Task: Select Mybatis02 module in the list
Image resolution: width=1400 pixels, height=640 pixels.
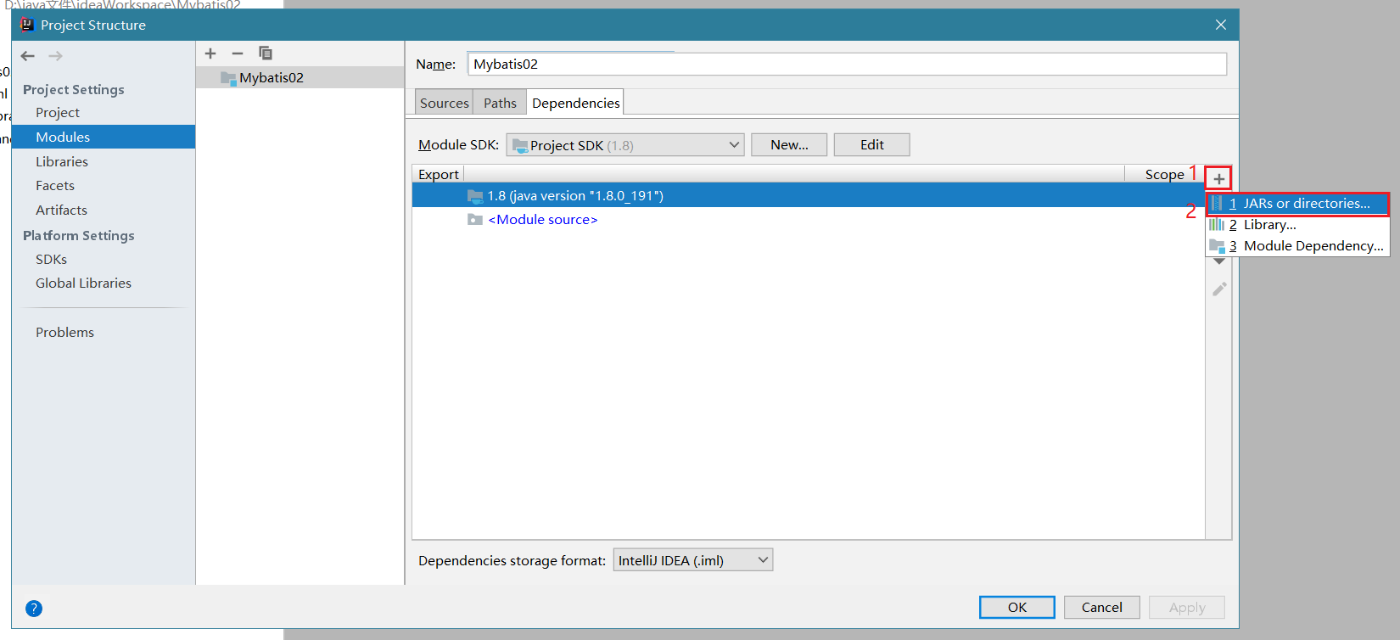Action: coord(300,77)
